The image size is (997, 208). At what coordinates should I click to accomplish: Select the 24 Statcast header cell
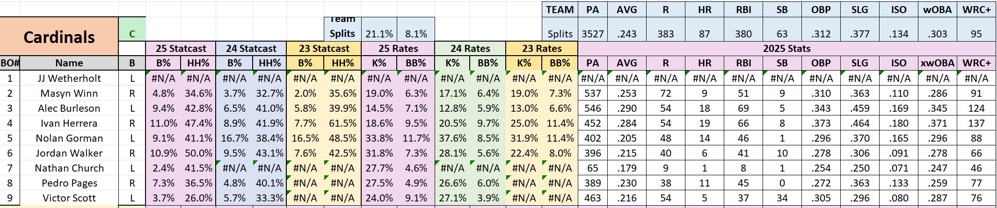coord(251,49)
